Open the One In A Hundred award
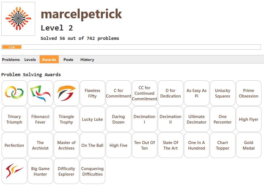 (x=197, y=145)
